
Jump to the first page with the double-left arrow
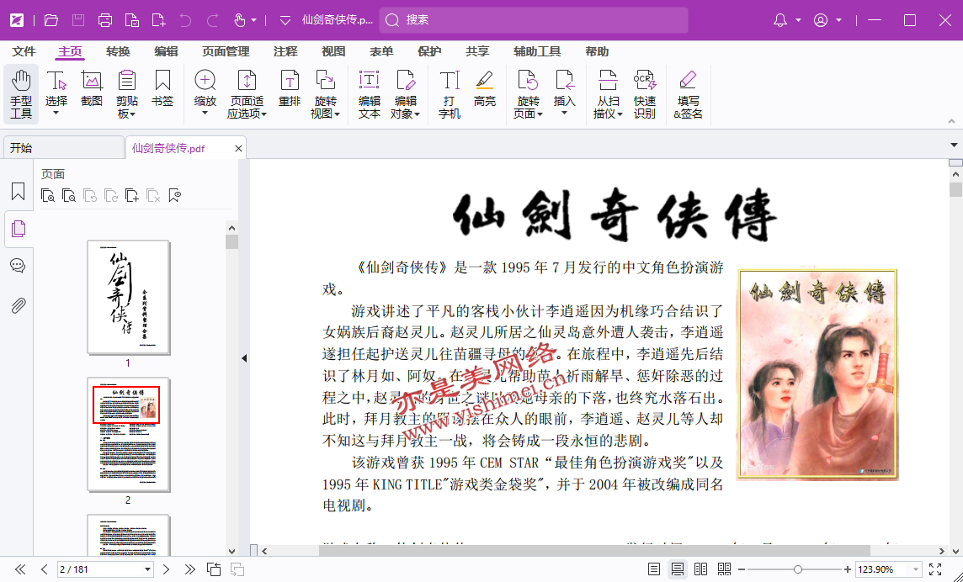point(20,569)
